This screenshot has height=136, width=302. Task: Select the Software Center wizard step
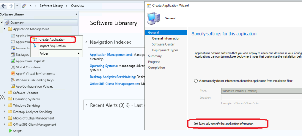pyautogui.click(x=163, y=44)
